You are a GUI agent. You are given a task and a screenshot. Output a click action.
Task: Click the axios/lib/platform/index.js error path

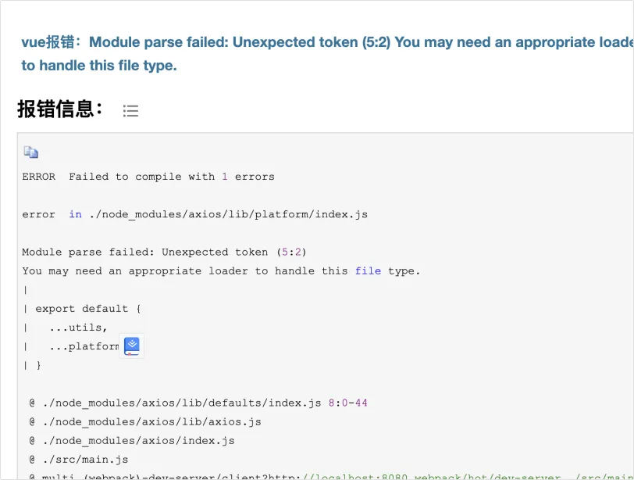tap(228, 214)
